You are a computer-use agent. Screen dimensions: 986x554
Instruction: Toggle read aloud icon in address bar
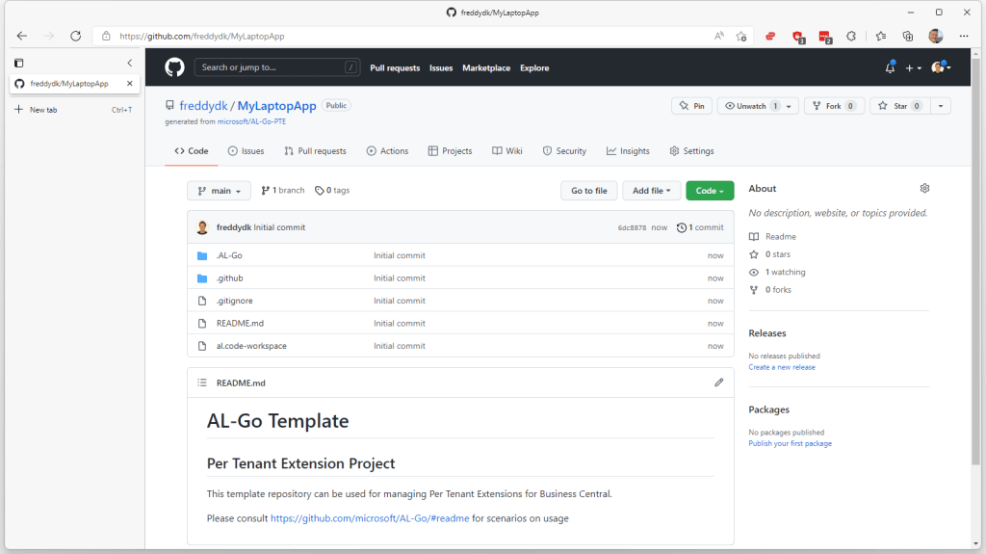click(x=718, y=36)
